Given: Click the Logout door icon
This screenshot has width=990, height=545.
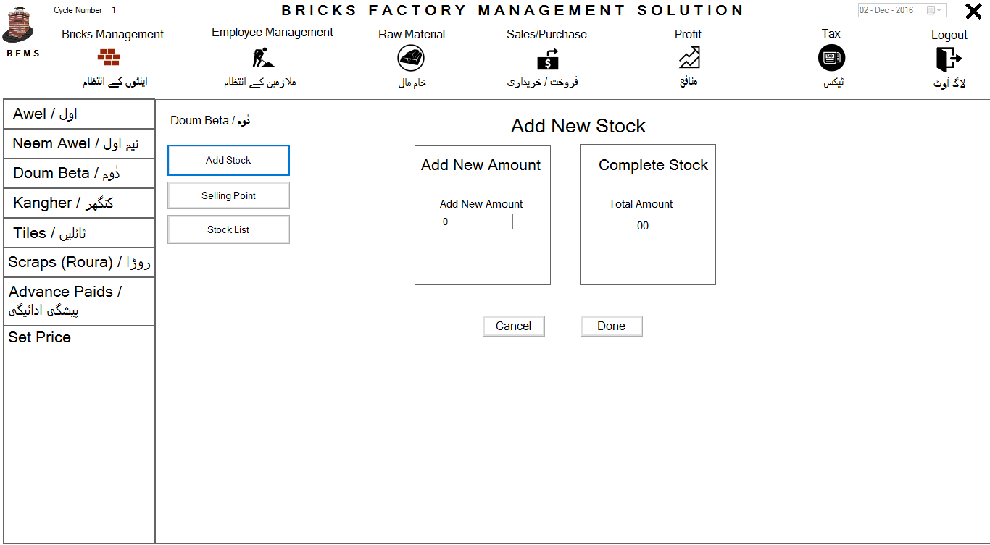Looking at the screenshot, I should click(x=949, y=58).
